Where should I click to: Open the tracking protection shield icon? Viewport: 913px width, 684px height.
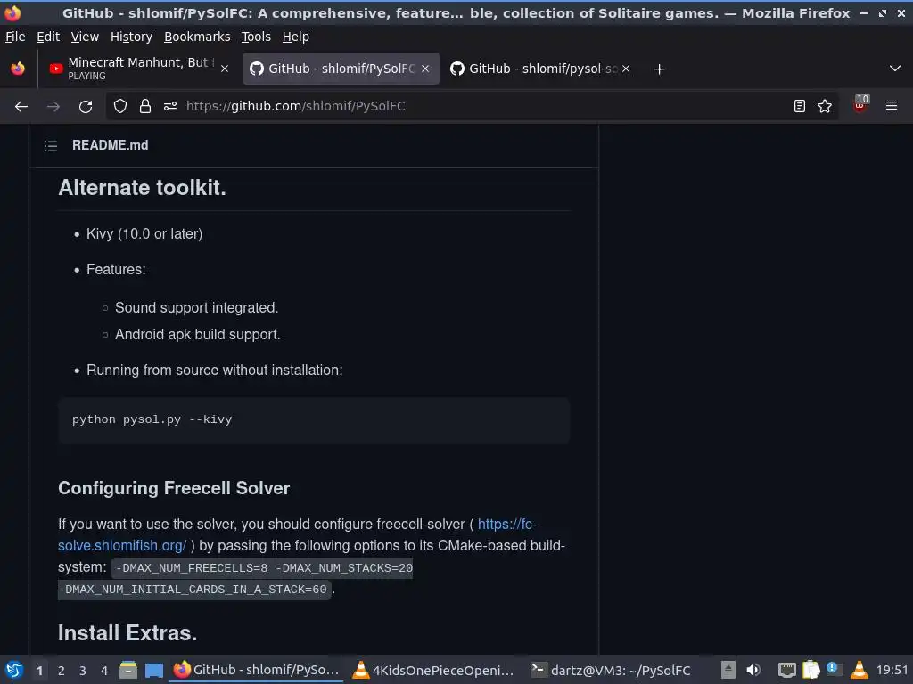tap(120, 107)
